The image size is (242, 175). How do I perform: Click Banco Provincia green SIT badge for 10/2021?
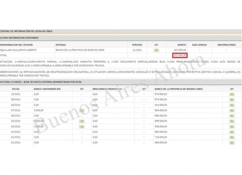click(232, 94)
